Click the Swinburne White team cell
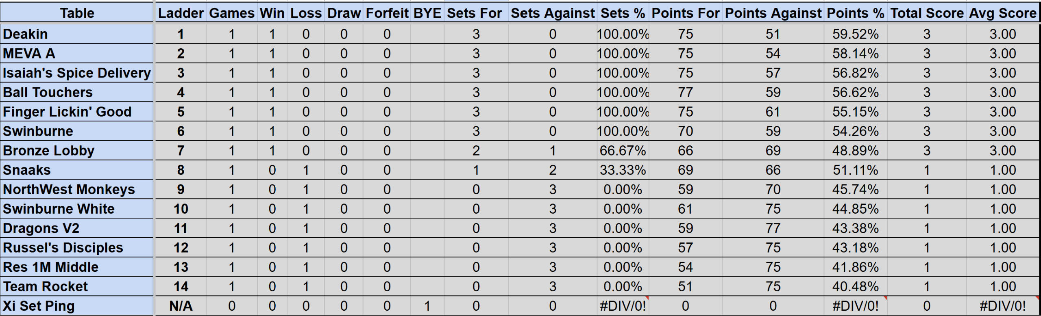1041x316 pixels. [77, 209]
